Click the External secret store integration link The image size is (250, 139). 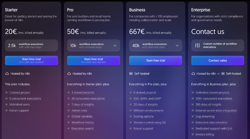pyautogui.click(x=216, y=111)
